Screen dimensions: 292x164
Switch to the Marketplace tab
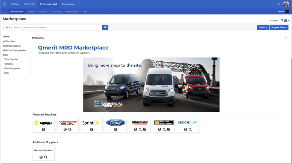point(17,11)
